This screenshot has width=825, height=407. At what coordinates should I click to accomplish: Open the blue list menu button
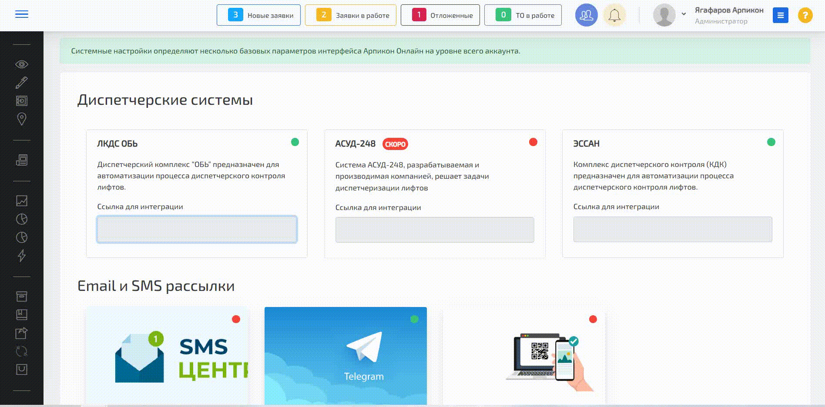coord(780,16)
